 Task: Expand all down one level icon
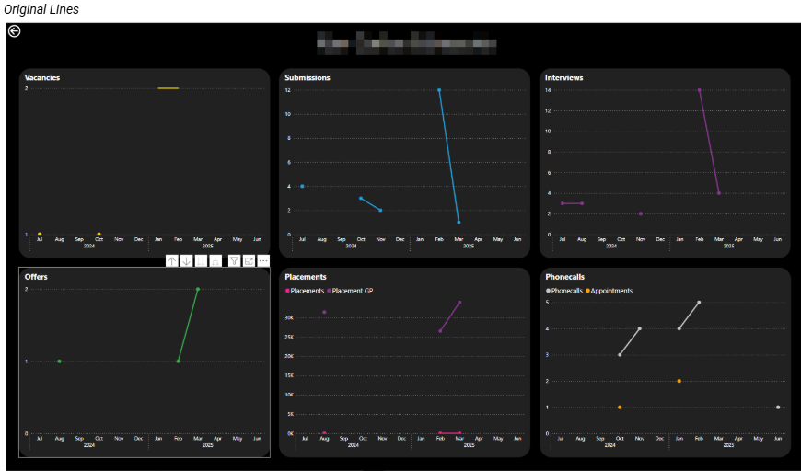(x=215, y=260)
